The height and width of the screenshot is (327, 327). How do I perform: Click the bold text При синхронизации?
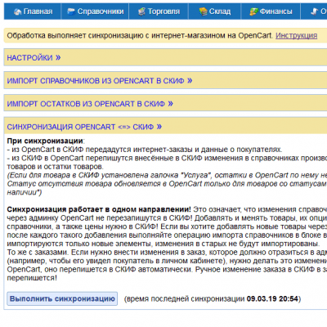coord(45,141)
